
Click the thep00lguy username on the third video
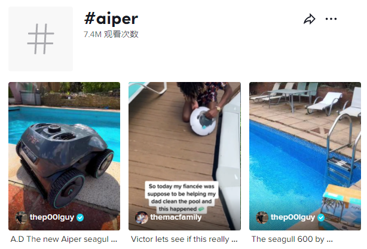point(293,217)
